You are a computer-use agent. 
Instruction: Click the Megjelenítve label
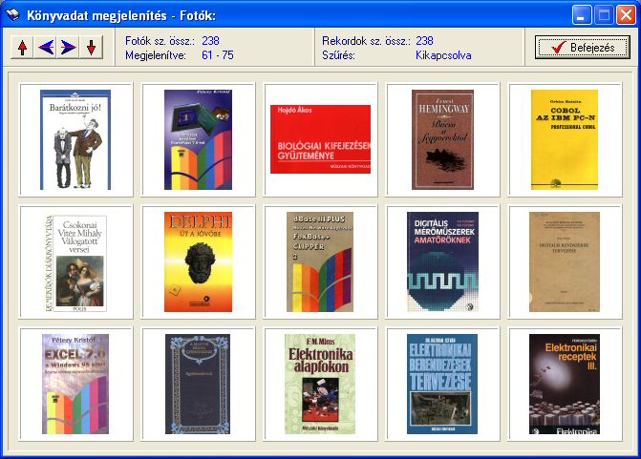[x=156, y=55]
